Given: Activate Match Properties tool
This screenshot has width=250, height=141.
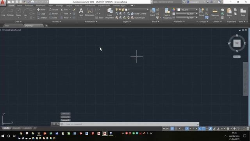Looking at the screenshot, I should (x=167, y=13).
